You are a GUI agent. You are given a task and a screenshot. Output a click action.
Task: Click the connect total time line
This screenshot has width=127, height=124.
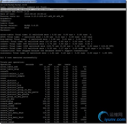click(46, 42)
